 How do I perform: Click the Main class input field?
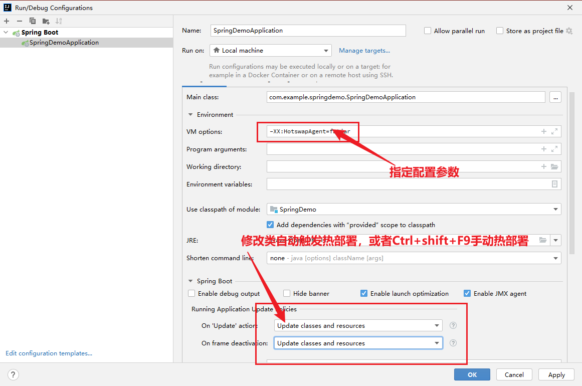point(406,97)
